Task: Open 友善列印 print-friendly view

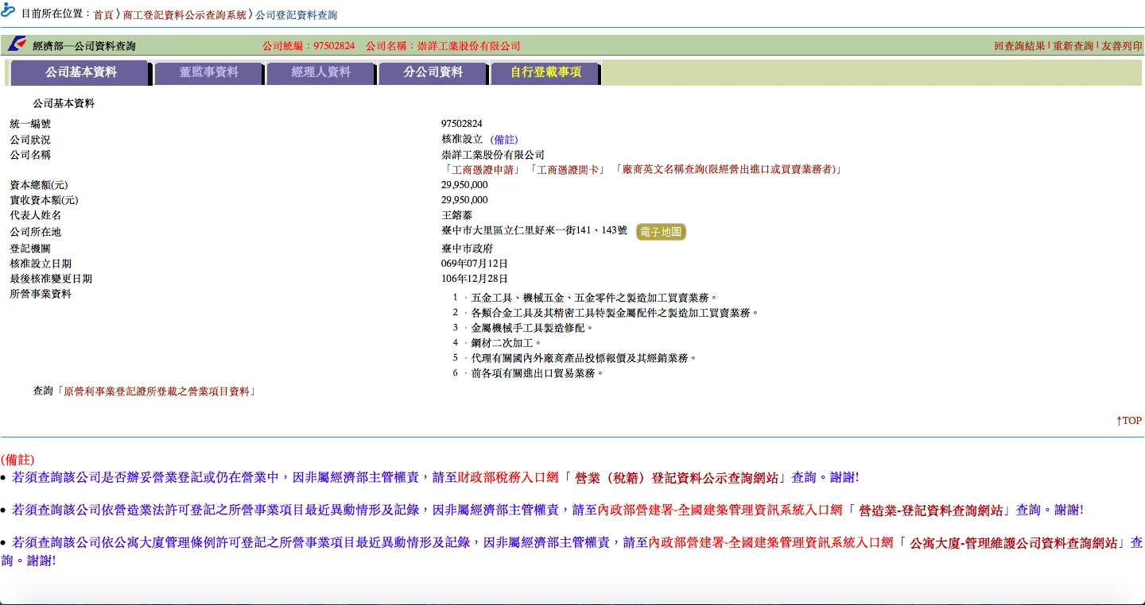Action: click(x=1121, y=46)
